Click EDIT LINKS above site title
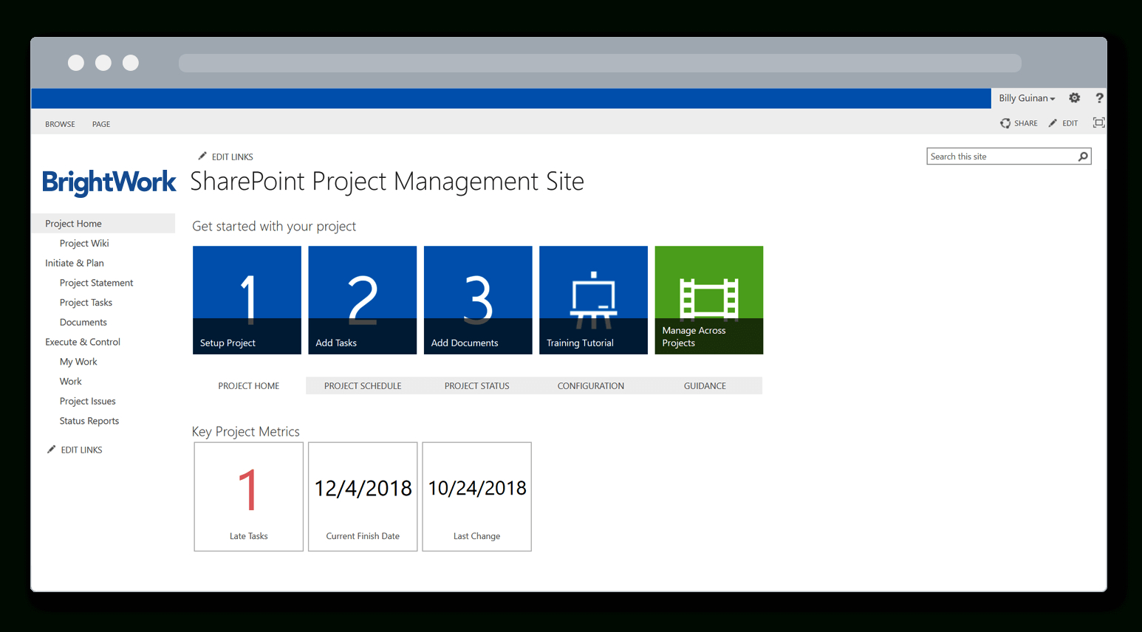 [233, 157]
